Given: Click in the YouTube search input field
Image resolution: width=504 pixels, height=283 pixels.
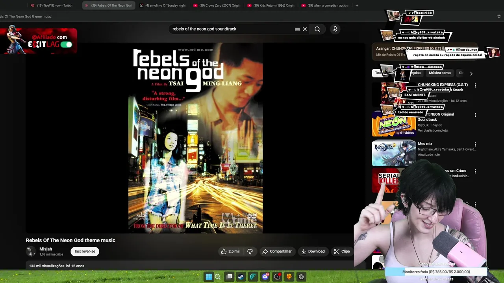Looking at the screenshot, I should point(232,29).
